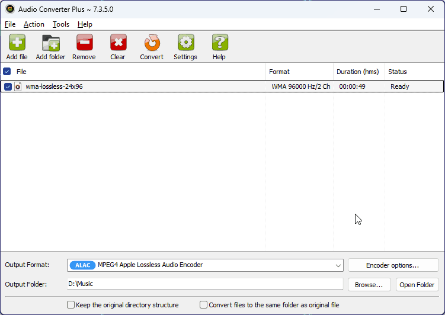Viewport: 445px width, 315px height.
Task: Open the Help menu in the menu bar
Action: click(x=85, y=24)
